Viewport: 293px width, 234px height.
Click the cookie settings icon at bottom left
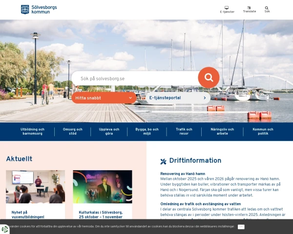[x=5, y=229]
